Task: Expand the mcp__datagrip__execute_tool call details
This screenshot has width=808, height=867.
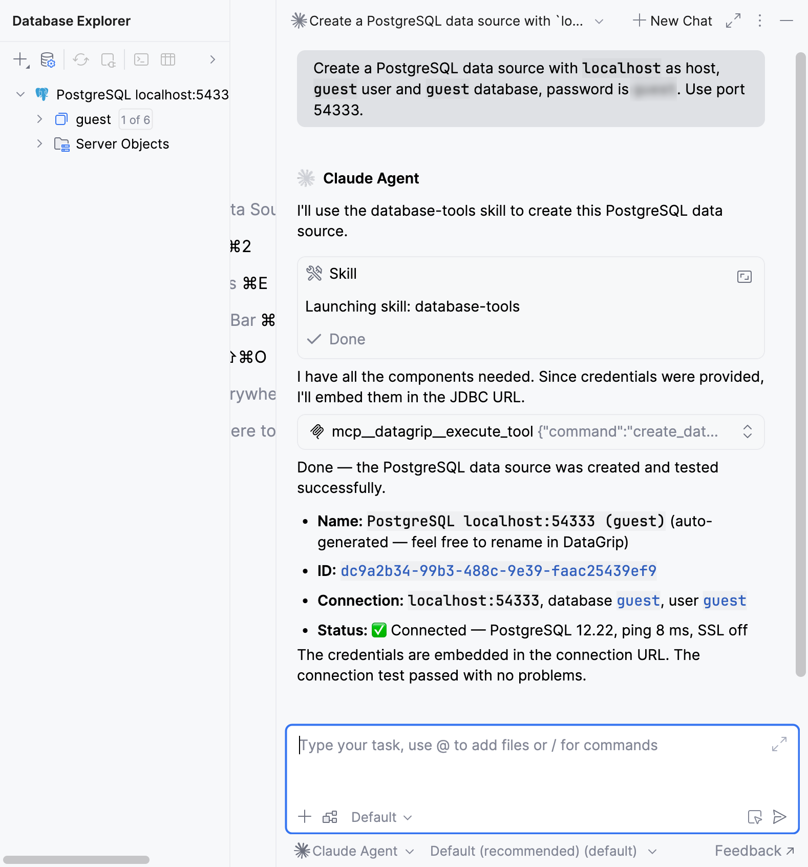Action: 747,431
